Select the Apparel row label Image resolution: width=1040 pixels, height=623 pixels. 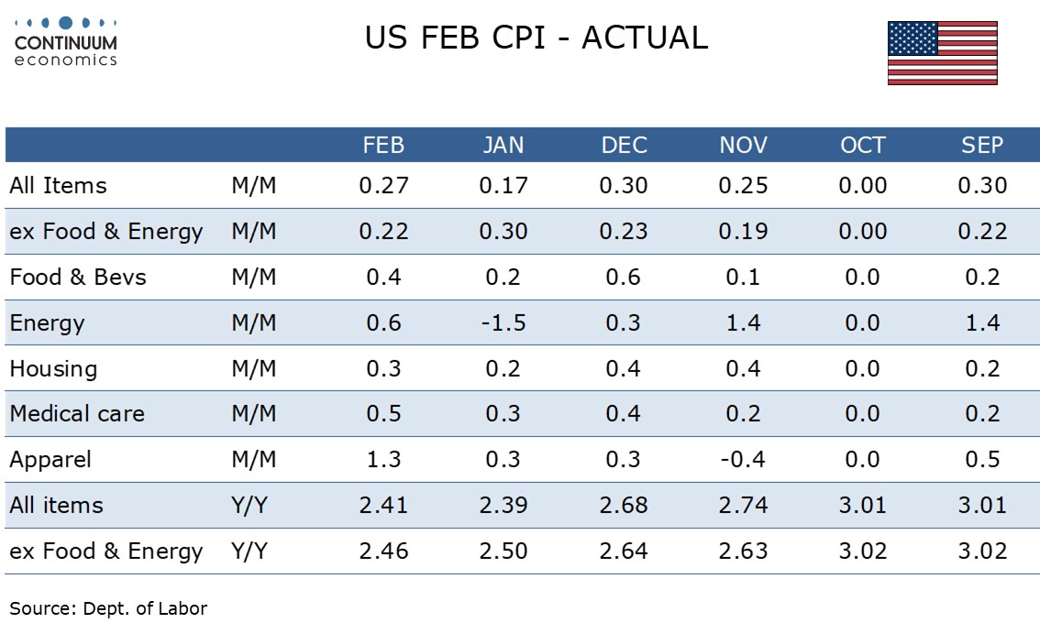click(x=50, y=459)
